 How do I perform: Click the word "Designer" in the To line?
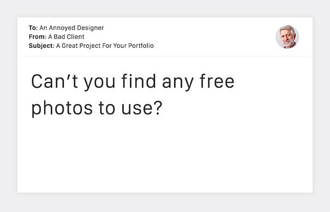(x=91, y=28)
